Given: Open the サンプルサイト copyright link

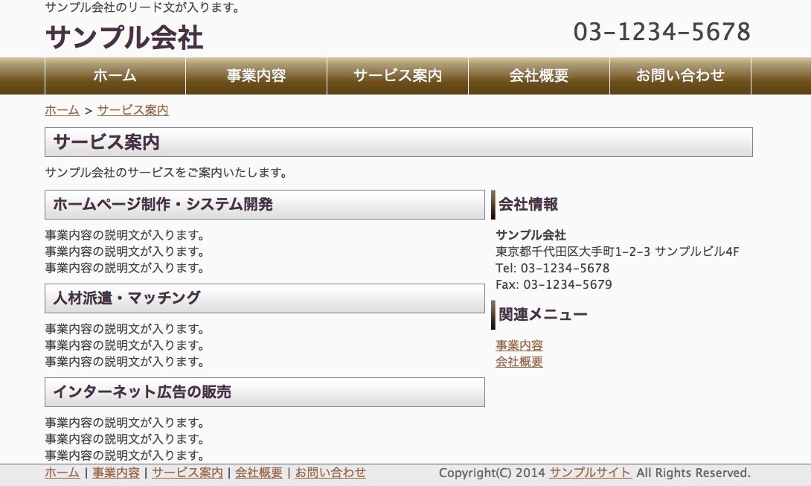Looking at the screenshot, I should [x=591, y=473].
